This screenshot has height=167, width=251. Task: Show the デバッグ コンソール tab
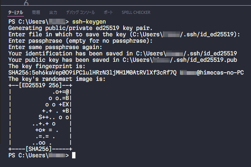pyautogui.click(x=80, y=12)
